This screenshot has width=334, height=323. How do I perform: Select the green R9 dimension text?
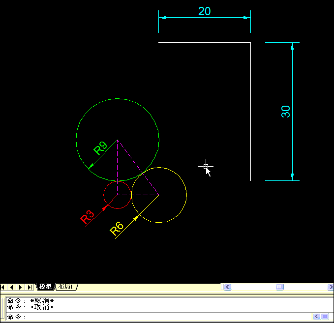(100, 148)
